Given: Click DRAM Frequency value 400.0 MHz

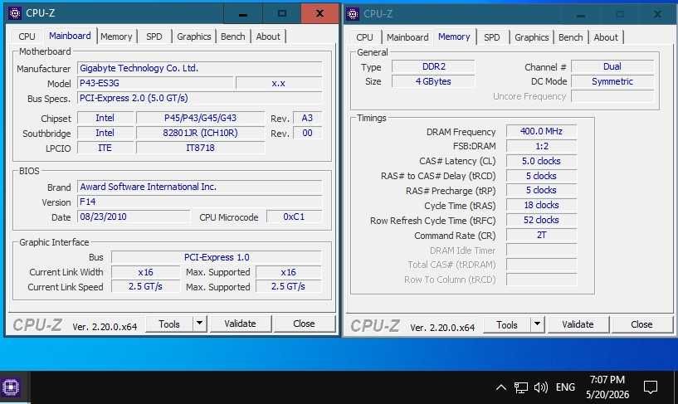Looking at the screenshot, I should pos(541,131).
